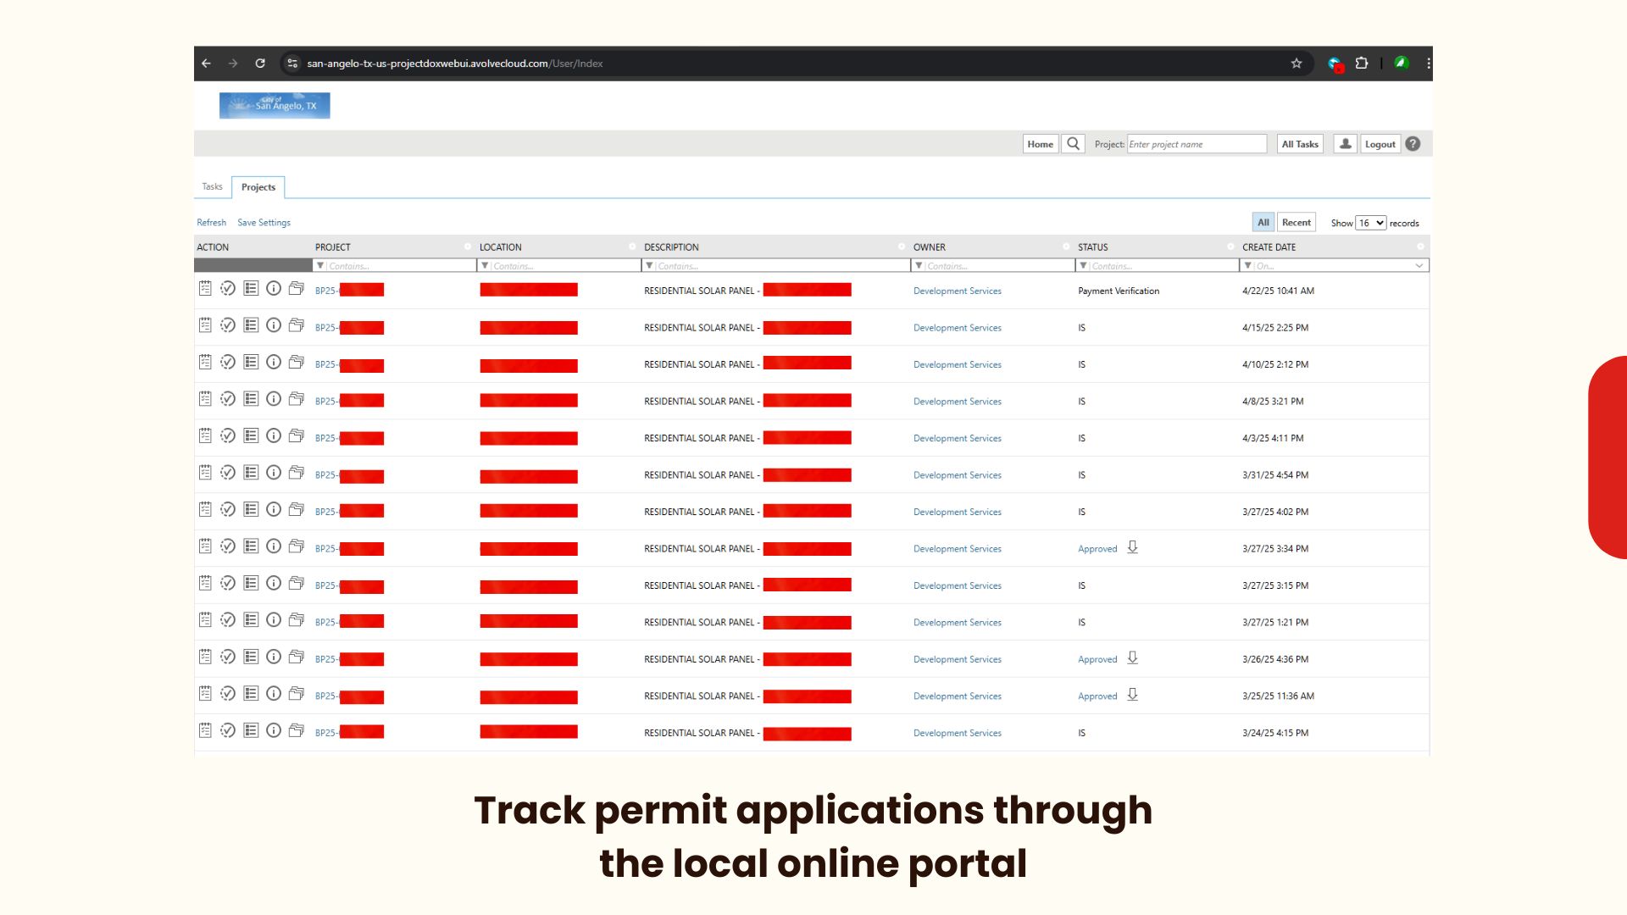Open the user profile icon beside Logout
1627x915 pixels.
click(x=1345, y=144)
